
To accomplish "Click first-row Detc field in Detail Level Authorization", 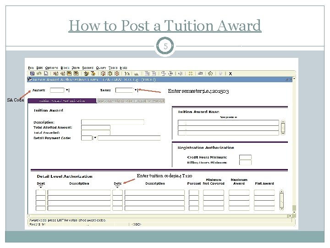I will 117,192.
